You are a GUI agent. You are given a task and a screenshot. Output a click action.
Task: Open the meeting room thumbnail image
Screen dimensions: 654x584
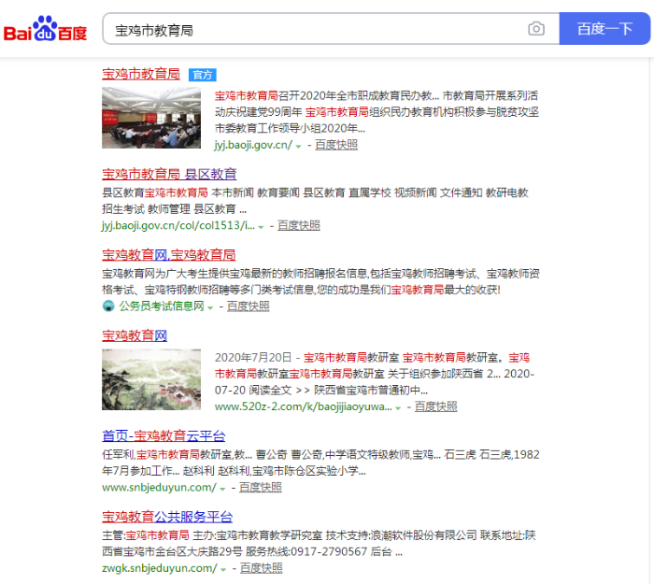151,118
